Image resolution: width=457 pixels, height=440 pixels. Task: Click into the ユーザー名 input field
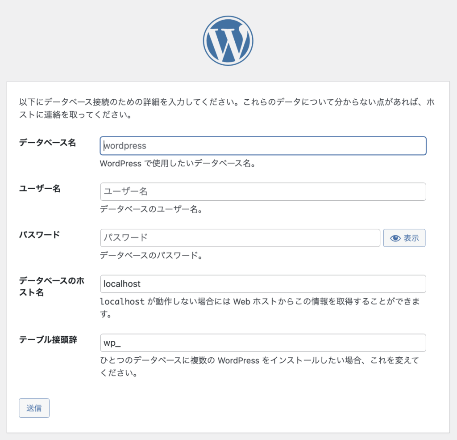(263, 191)
